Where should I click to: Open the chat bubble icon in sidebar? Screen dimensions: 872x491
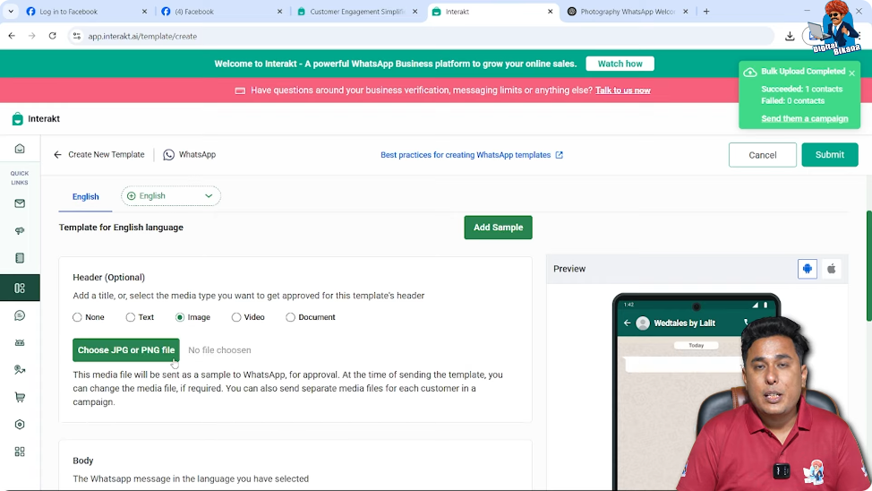[x=20, y=315]
